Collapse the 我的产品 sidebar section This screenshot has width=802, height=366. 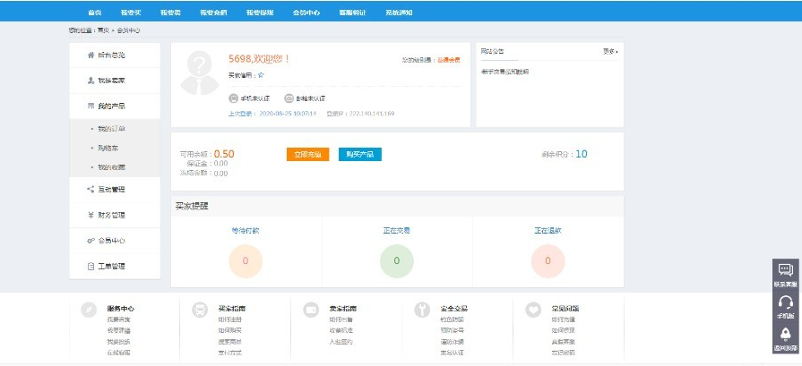(x=115, y=106)
